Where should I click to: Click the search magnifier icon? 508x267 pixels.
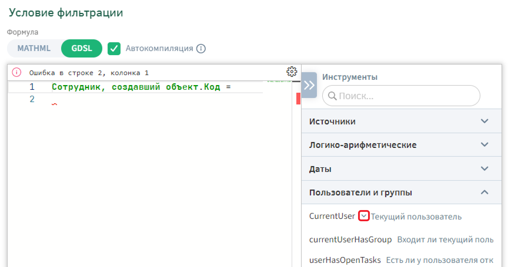point(332,96)
